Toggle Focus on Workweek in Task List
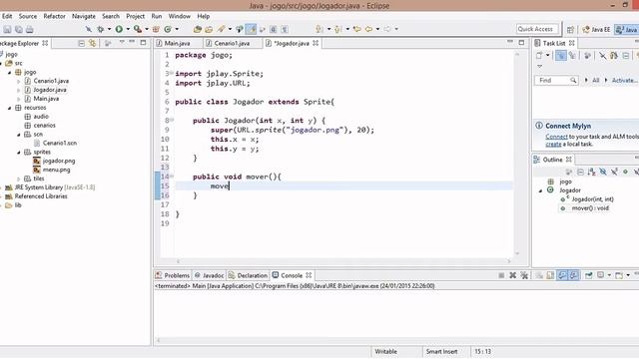639x359 pixels. (x=587, y=56)
